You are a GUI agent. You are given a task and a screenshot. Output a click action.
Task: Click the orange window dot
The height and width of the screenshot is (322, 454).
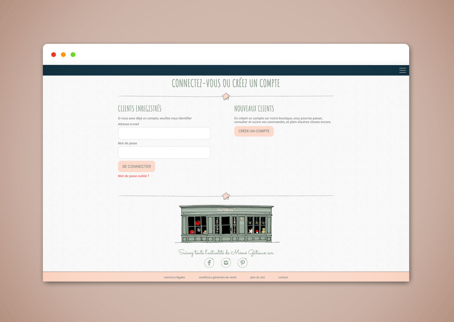pos(63,55)
